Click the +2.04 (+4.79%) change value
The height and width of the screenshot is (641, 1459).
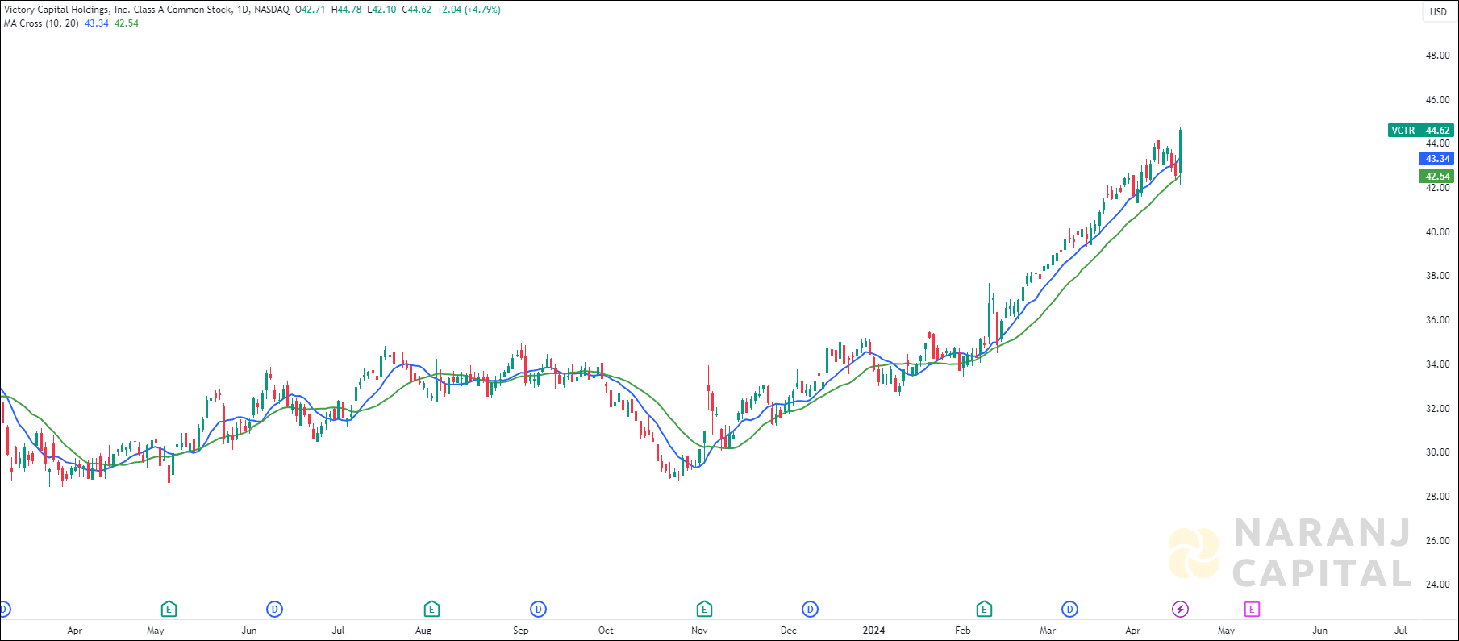(x=469, y=10)
